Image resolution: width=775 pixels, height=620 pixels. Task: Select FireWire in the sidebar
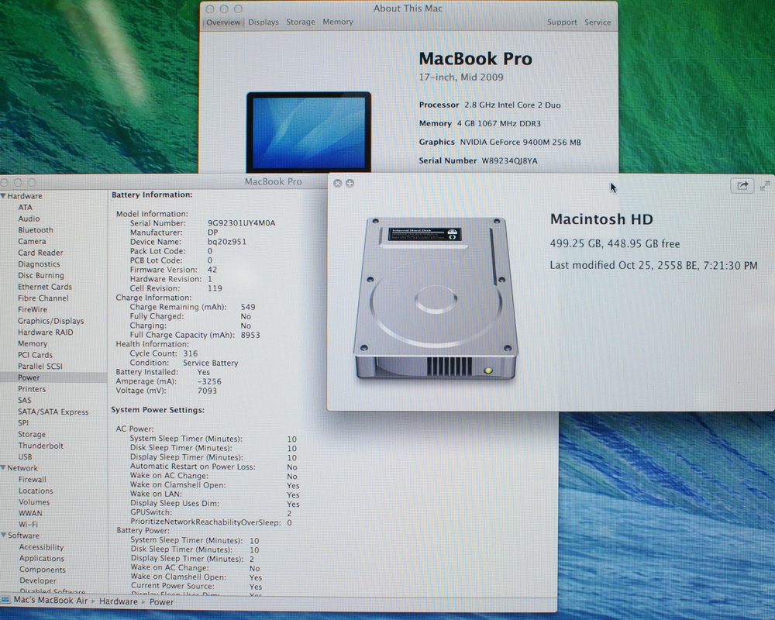pos(33,309)
